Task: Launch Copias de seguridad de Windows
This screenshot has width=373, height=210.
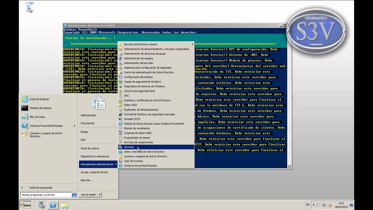Action: [x=156, y=82]
